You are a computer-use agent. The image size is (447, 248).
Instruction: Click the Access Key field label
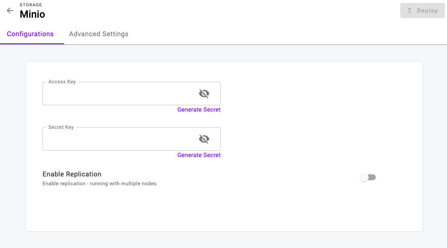click(x=62, y=82)
